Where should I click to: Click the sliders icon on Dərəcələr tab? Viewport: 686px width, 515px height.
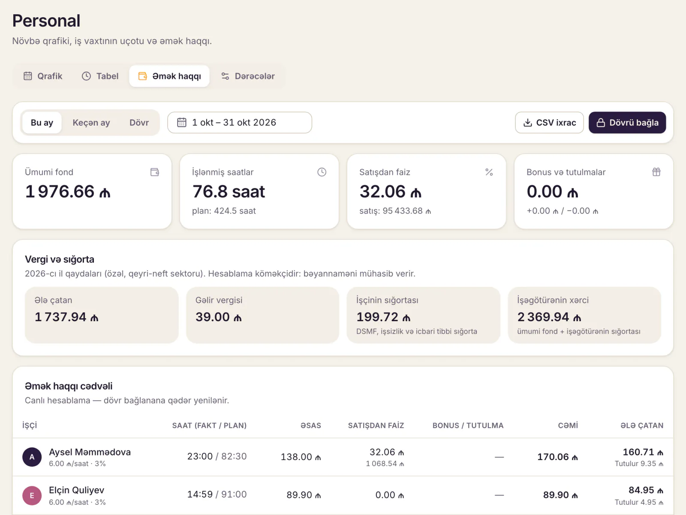[x=225, y=76]
